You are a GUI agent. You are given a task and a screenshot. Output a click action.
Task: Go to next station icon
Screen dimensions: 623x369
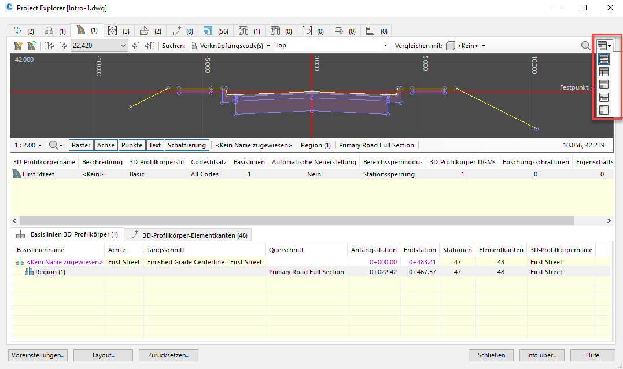point(136,46)
